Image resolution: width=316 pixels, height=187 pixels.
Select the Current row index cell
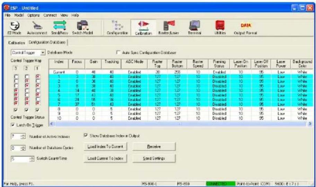coord(59,72)
